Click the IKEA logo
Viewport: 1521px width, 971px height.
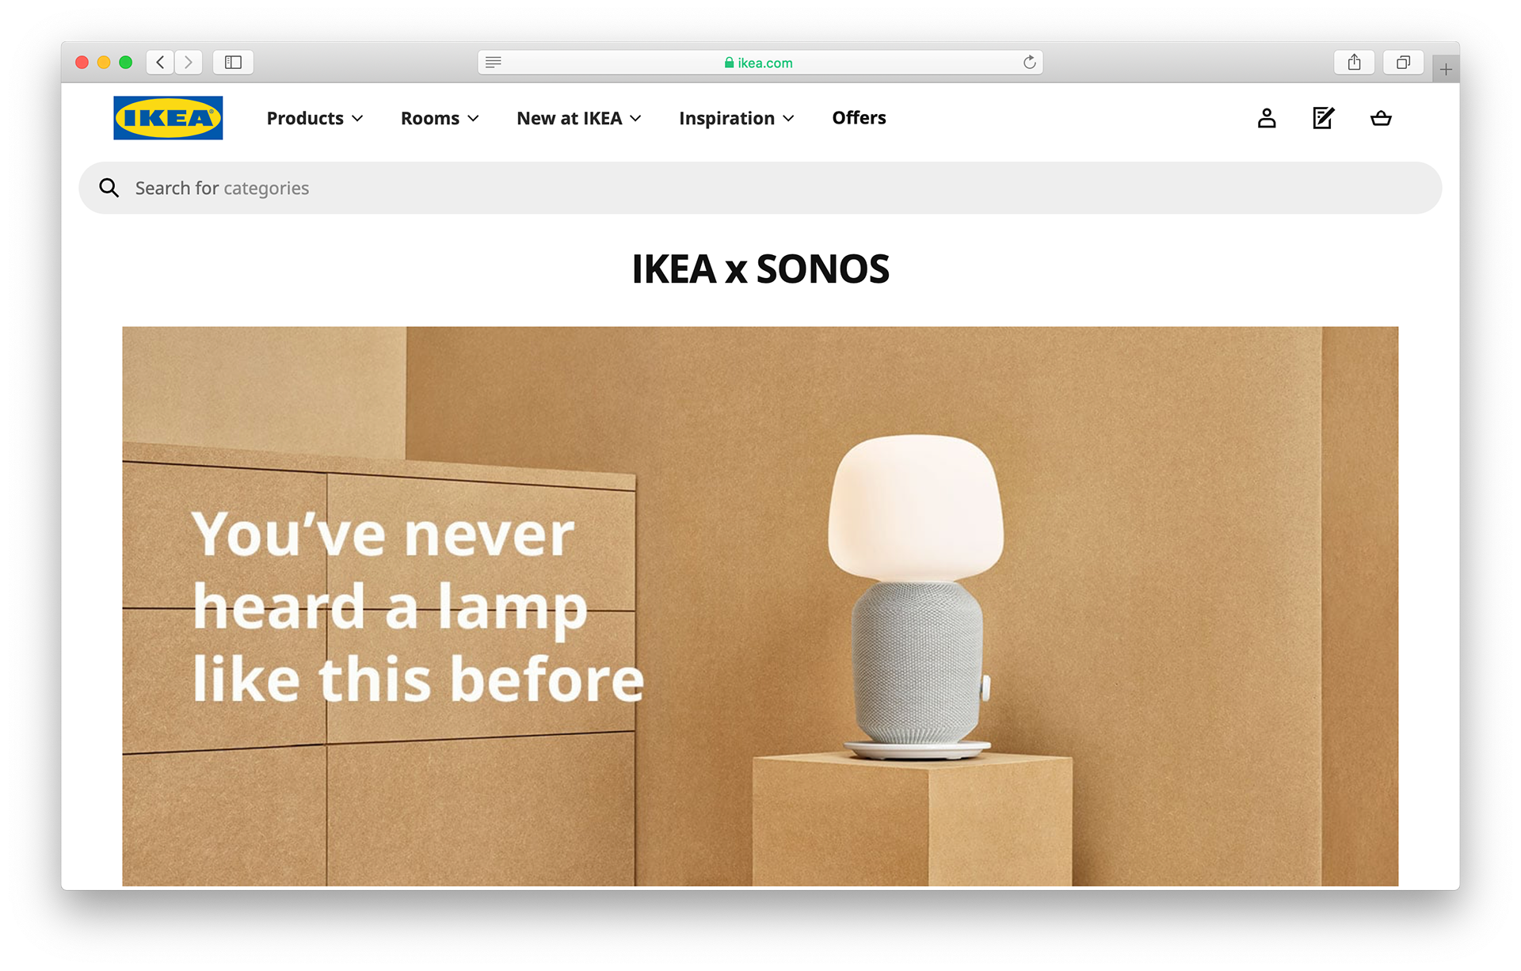168,118
